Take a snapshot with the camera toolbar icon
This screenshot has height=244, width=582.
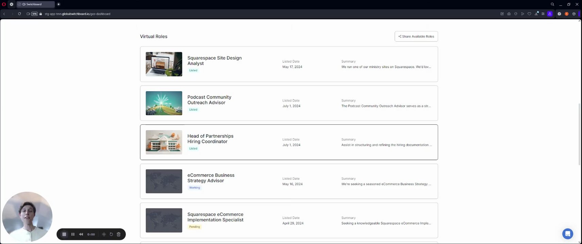coord(509,14)
